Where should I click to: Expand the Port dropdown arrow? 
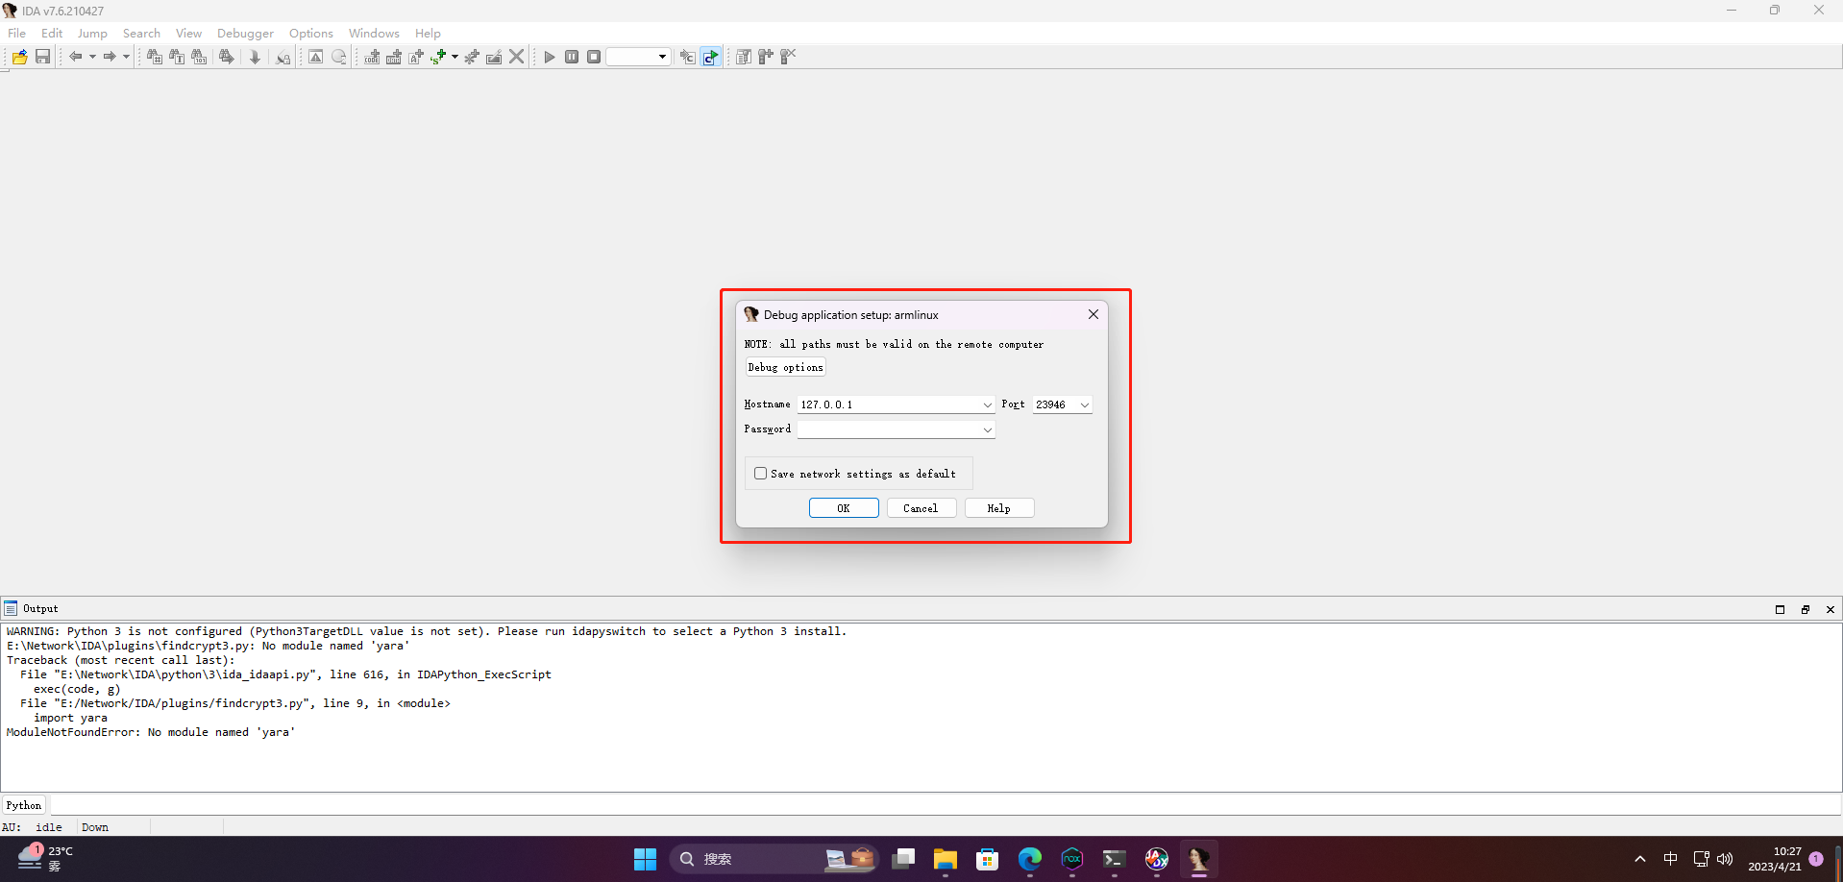click(1085, 404)
